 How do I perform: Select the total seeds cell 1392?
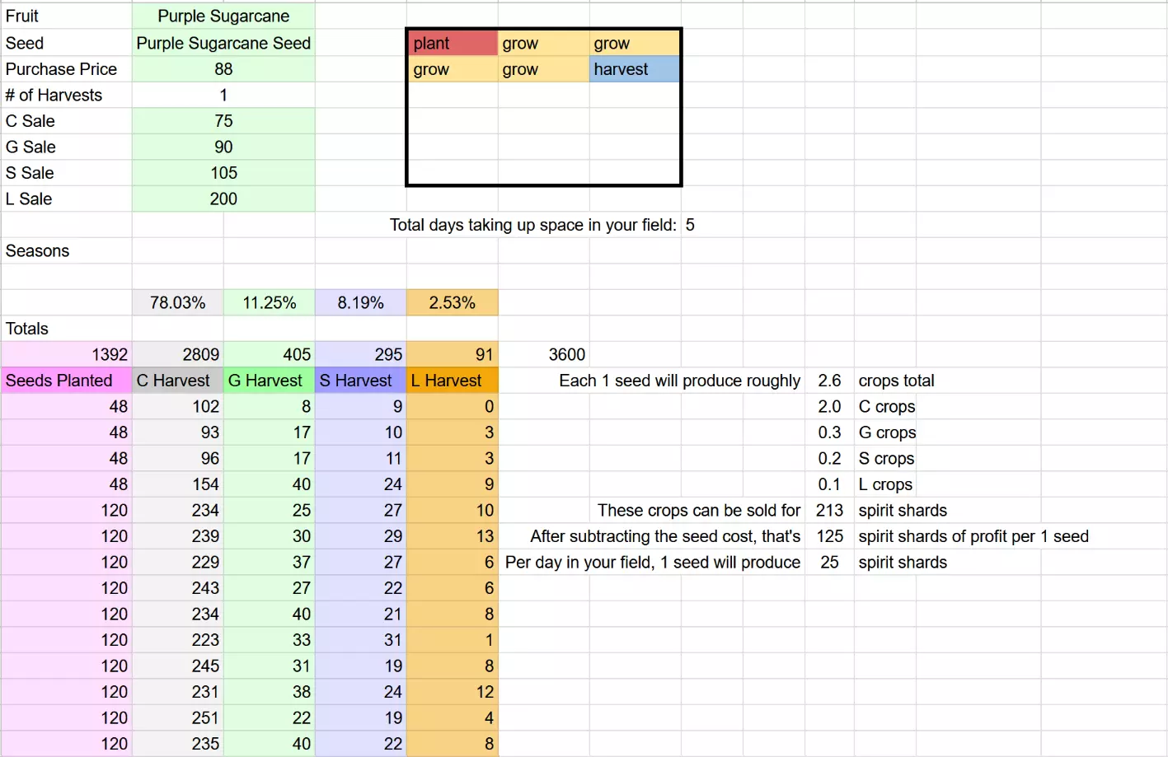[x=66, y=354]
